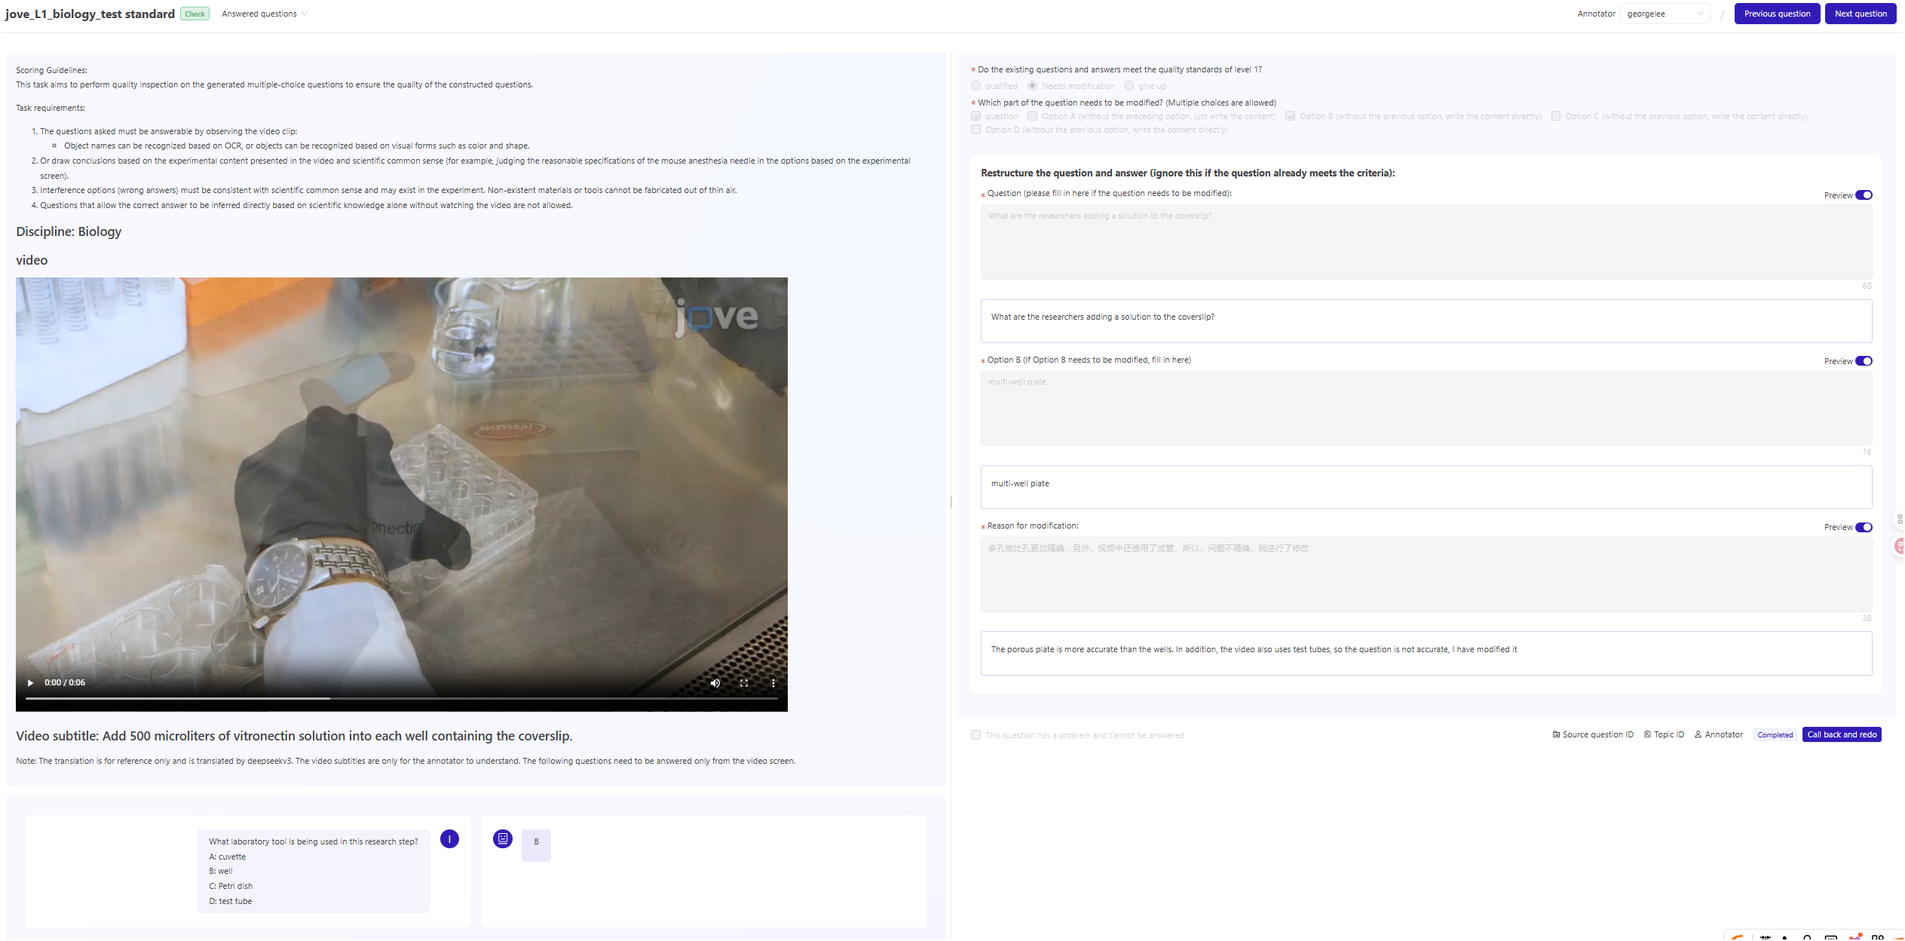
Task: Click the Source question ID icon
Action: click(1556, 734)
